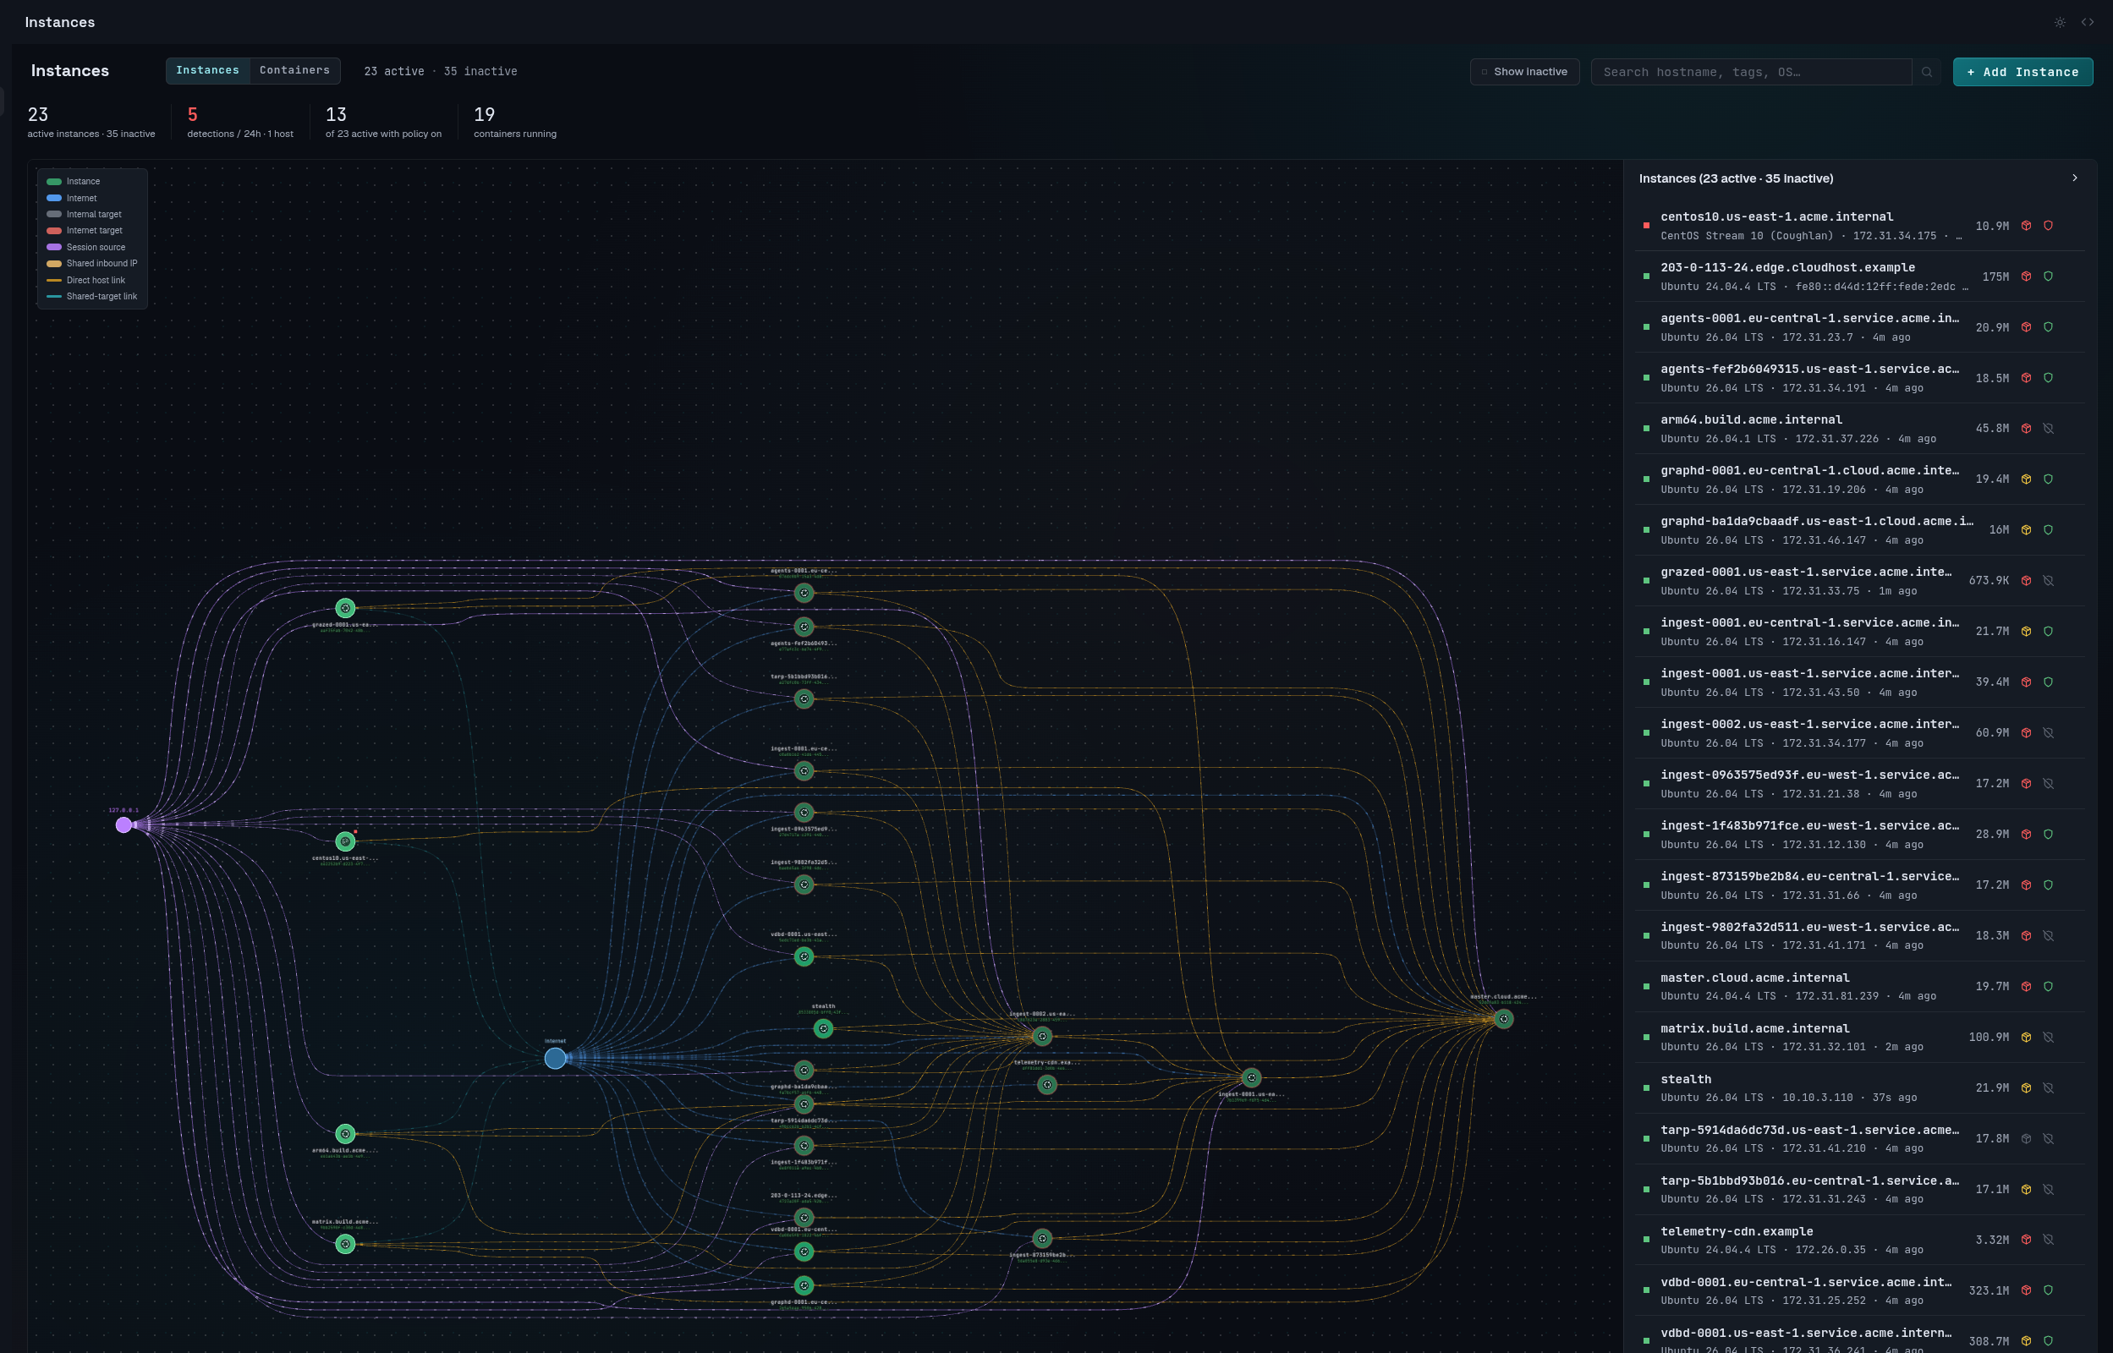Image resolution: width=2113 pixels, height=1353 pixels.
Task: Click shield icon on ingest-1f483b971fce row
Action: [2048, 835]
